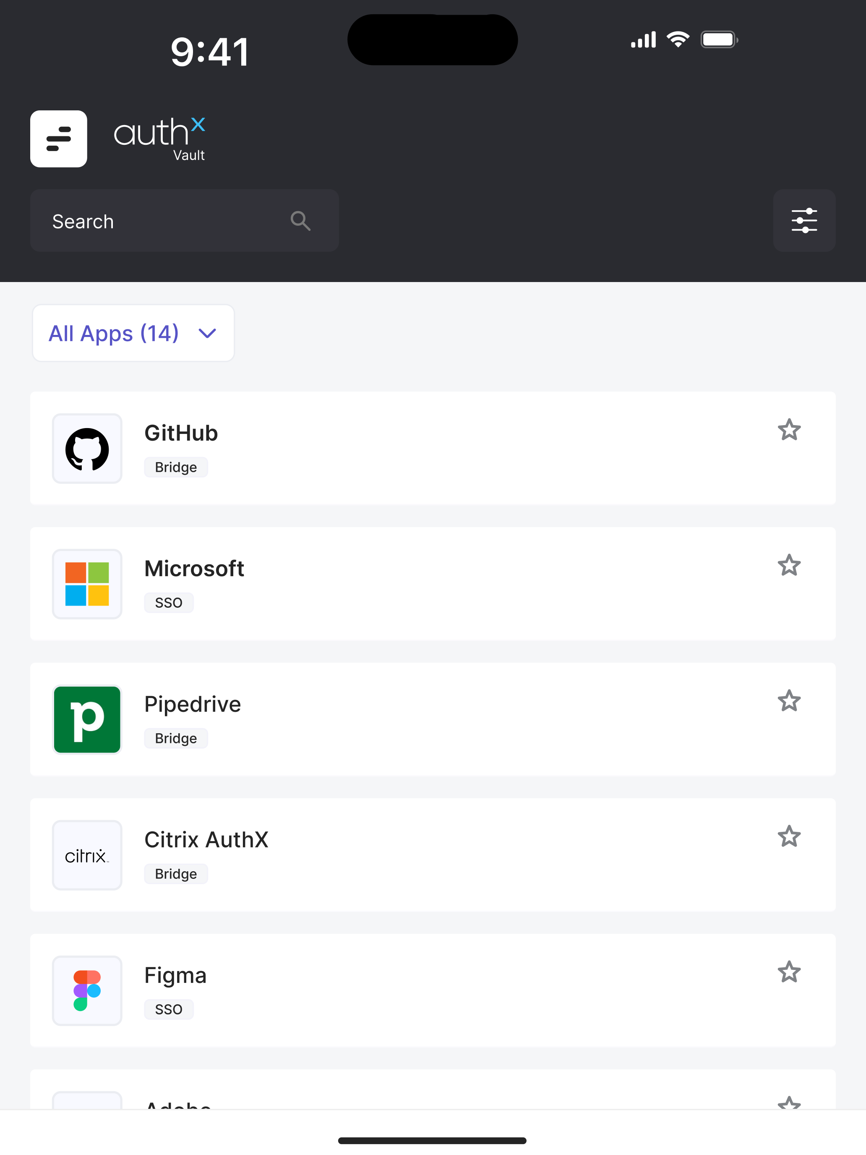Tap the battery status icon
The width and height of the screenshot is (866, 1155).
point(719,40)
